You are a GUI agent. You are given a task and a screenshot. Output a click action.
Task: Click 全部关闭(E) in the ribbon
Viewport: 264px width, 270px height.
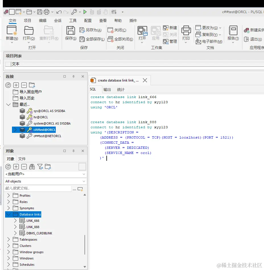tap(120, 39)
